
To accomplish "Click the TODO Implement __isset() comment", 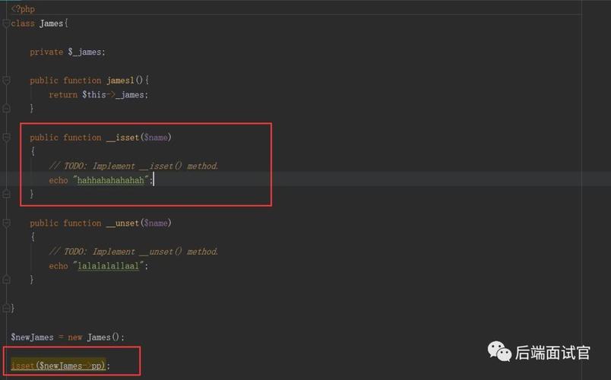I will [133, 166].
